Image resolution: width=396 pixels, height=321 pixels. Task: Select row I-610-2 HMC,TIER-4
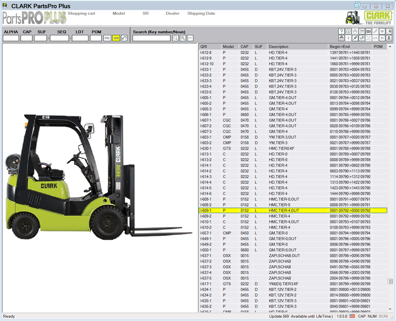pos(293,228)
